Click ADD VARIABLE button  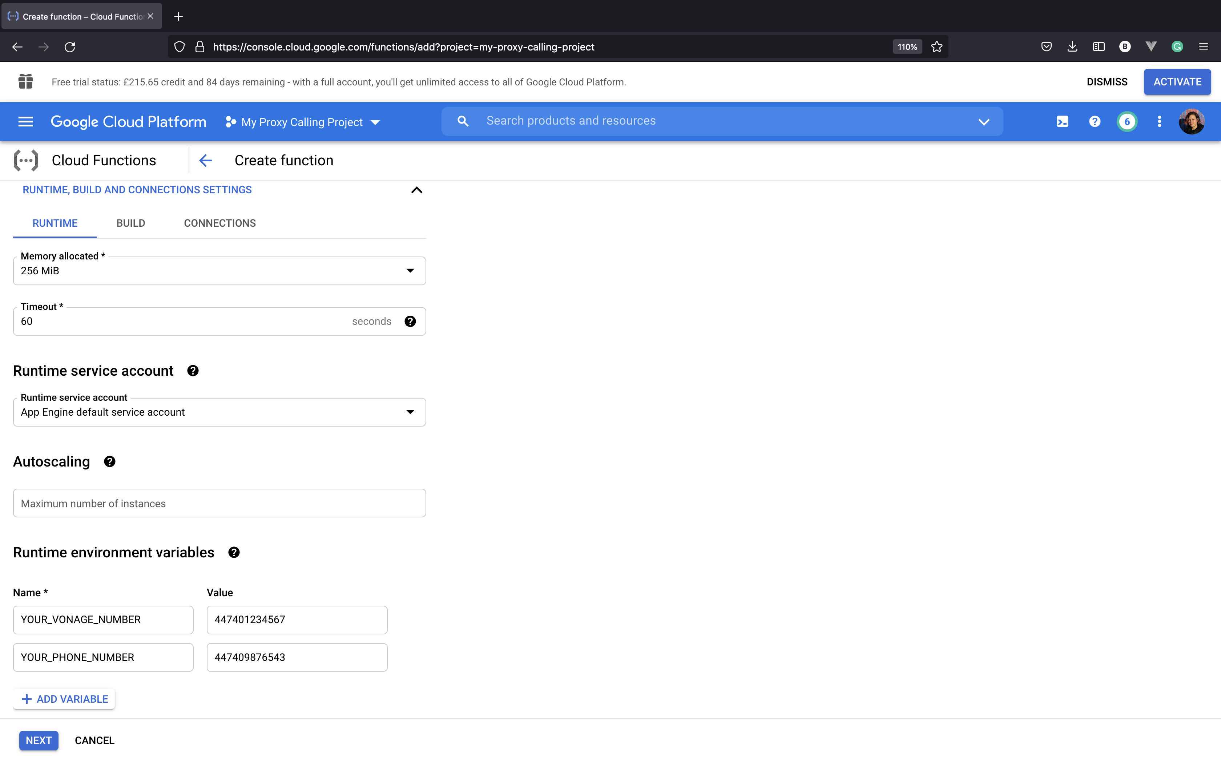(64, 699)
